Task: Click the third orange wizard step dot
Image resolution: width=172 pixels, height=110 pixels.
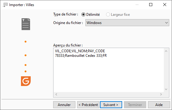Action: click(x=26, y=65)
